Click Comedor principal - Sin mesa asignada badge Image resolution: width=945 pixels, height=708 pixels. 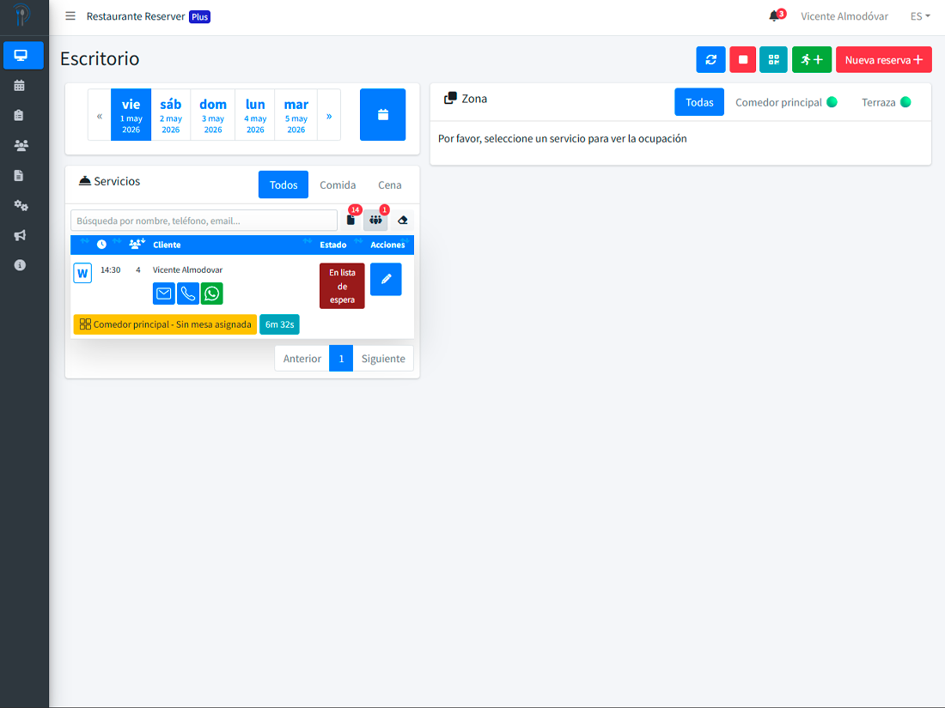click(x=165, y=324)
